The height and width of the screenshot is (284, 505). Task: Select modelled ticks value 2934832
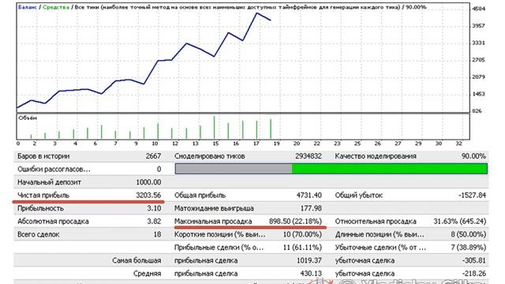click(x=309, y=156)
